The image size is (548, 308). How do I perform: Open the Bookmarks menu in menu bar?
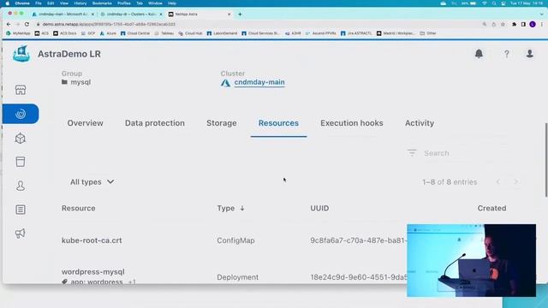tap(102, 3)
